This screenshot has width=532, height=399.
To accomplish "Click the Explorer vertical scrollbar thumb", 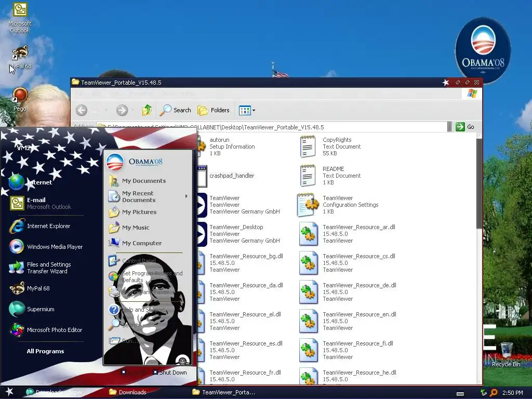I will (x=479, y=183).
